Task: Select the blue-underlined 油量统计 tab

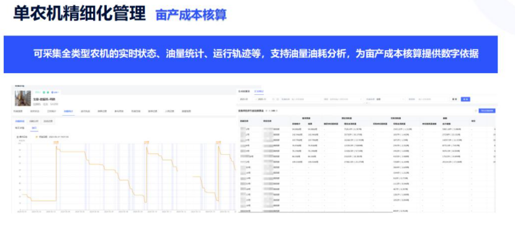Action: [68, 111]
